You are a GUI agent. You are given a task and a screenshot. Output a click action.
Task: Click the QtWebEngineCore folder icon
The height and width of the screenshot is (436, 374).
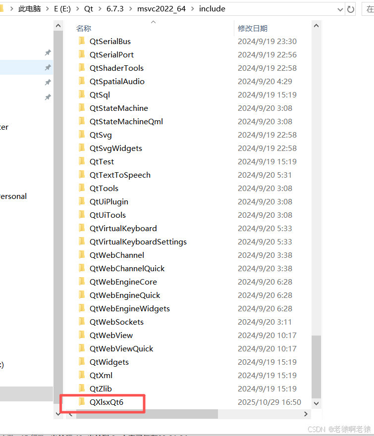point(82,282)
